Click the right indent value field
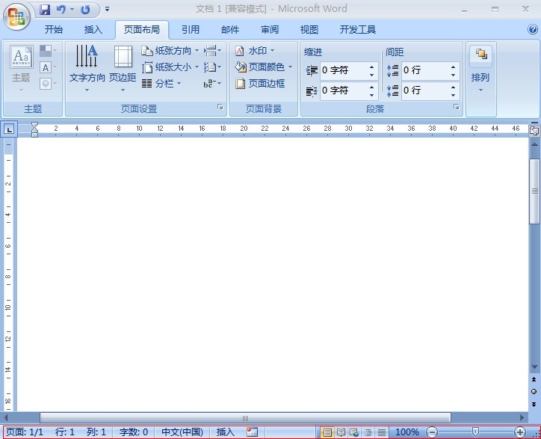Screen dimensions: 541x439 tap(343, 90)
